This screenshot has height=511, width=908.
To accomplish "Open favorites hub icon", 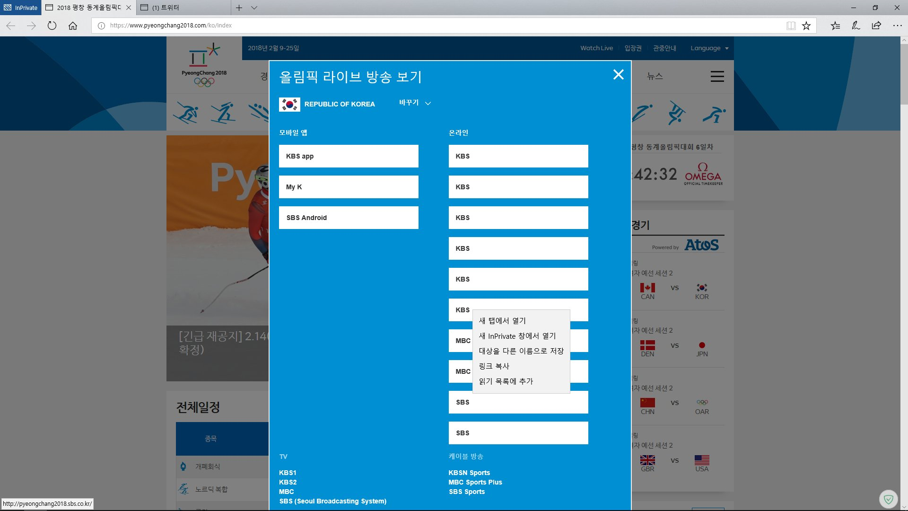I will (835, 26).
